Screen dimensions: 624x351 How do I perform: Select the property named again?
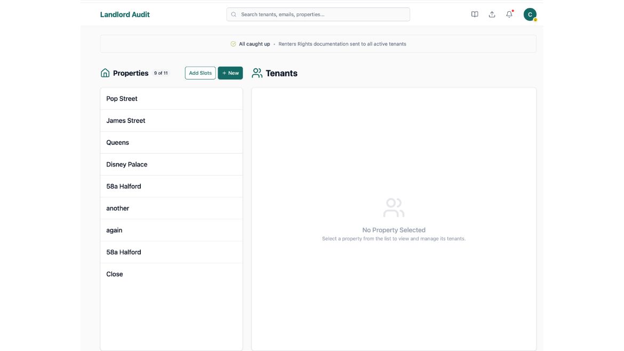[171, 230]
